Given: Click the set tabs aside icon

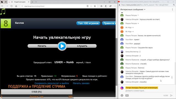Looking at the screenshot, I should (x=5, y=2).
